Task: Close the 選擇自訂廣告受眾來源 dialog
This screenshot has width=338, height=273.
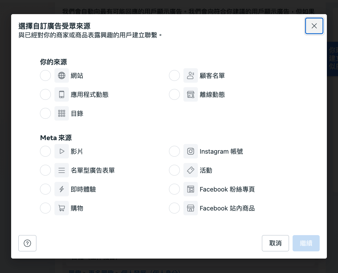Action: click(x=314, y=26)
